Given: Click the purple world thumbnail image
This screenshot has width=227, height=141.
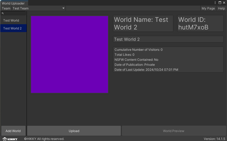Looking at the screenshot, I should tap(70, 54).
